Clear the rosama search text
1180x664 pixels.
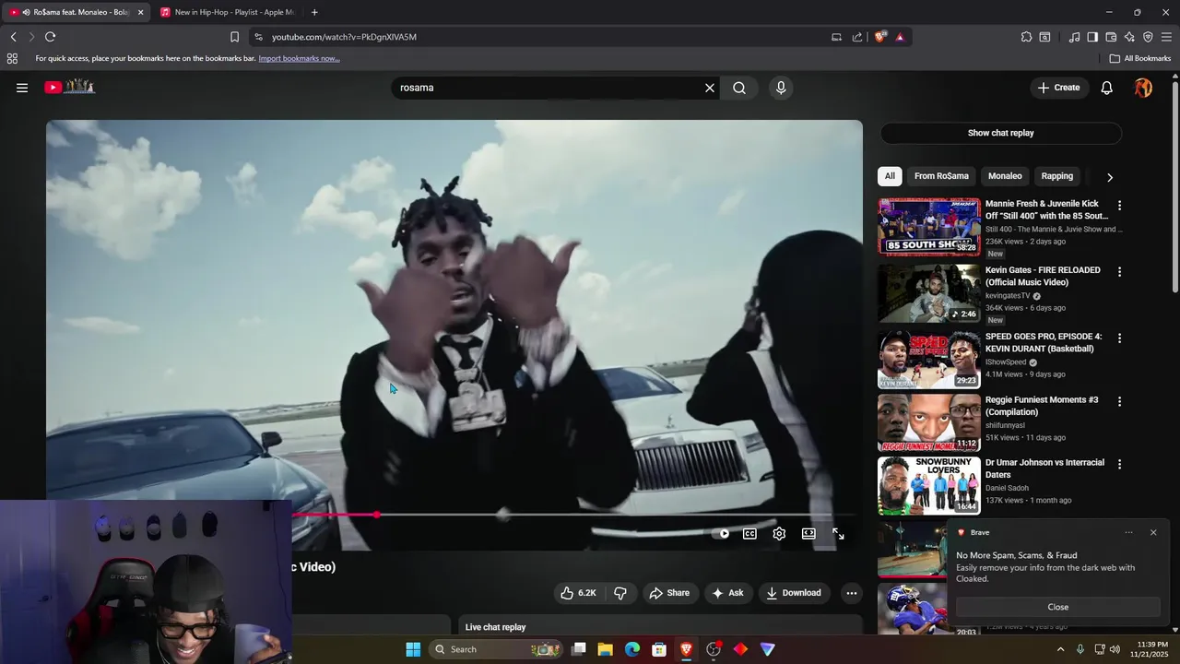(710, 88)
